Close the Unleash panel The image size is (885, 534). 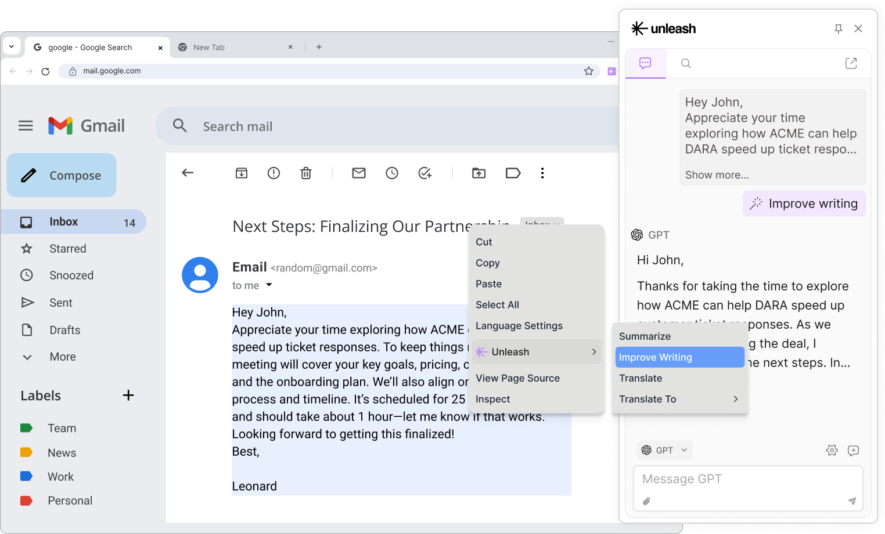(858, 28)
